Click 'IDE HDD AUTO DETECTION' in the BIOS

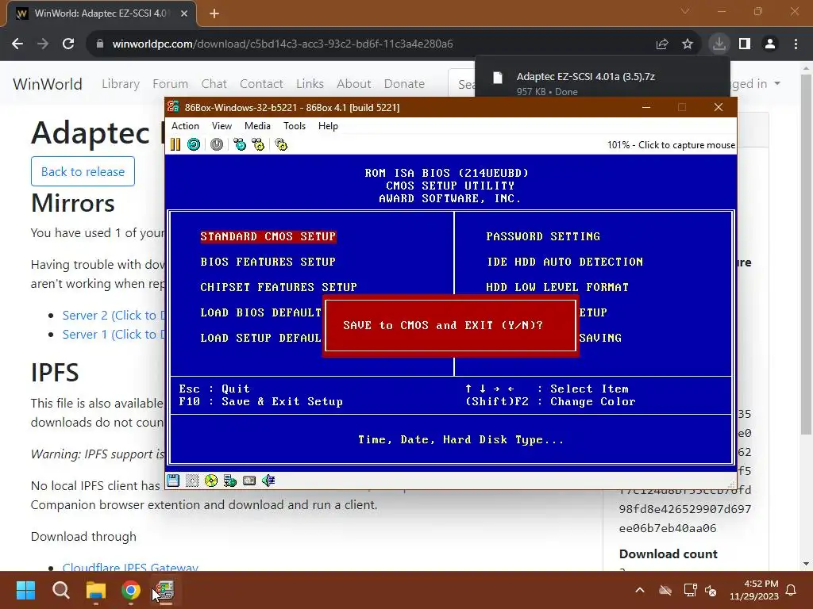[564, 262]
